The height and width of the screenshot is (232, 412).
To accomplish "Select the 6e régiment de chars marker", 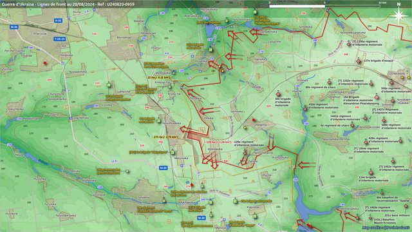I will click(x=352, y=126).
